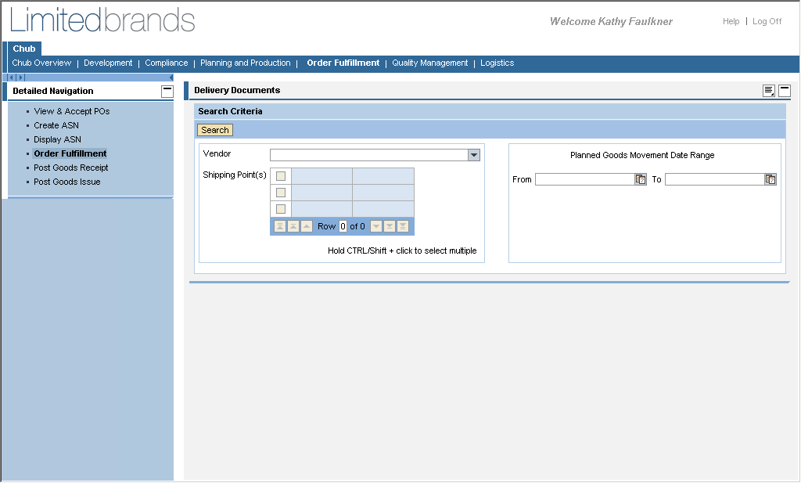
Task: Click the 'Detailed Navigation' heading
Action: click(x=53, y=91)
